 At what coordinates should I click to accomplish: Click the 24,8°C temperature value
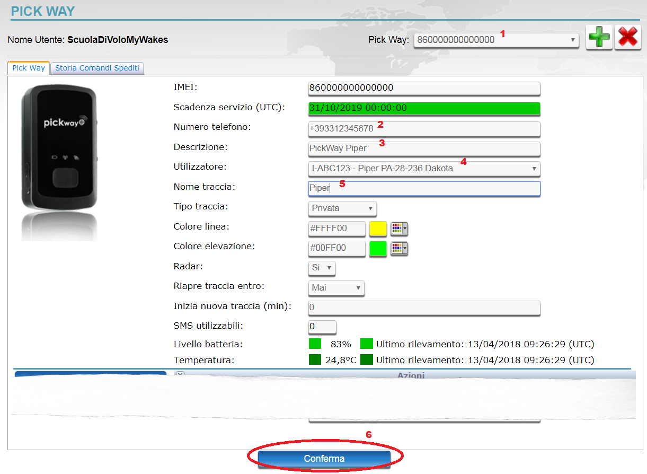click(341, 360)
